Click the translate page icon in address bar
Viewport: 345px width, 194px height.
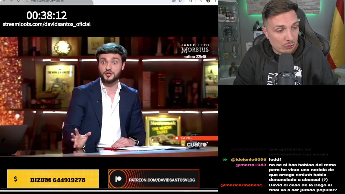(x=174, y=1)
